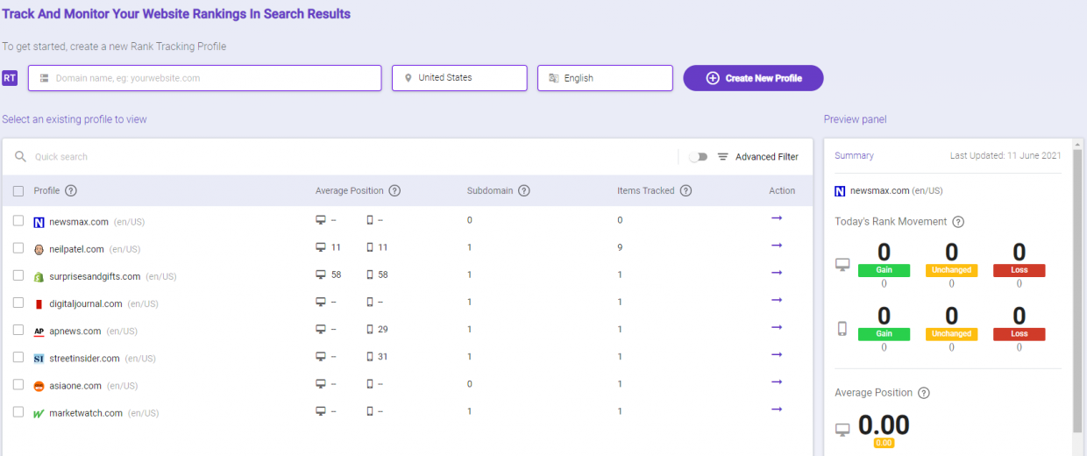Click marketwatch.com green favicon

coord(39,413)
